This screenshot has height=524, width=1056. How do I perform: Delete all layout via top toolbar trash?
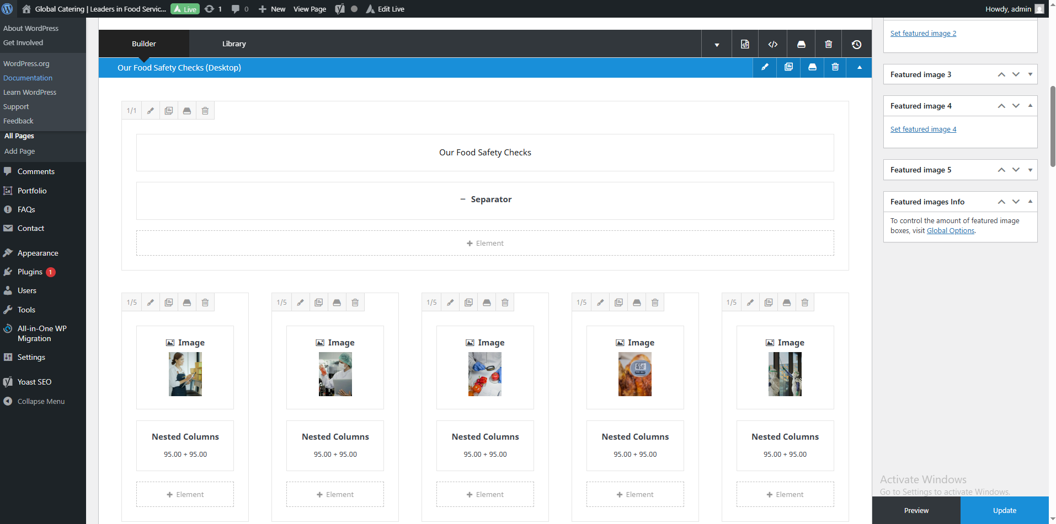click(x=828, y=44)
